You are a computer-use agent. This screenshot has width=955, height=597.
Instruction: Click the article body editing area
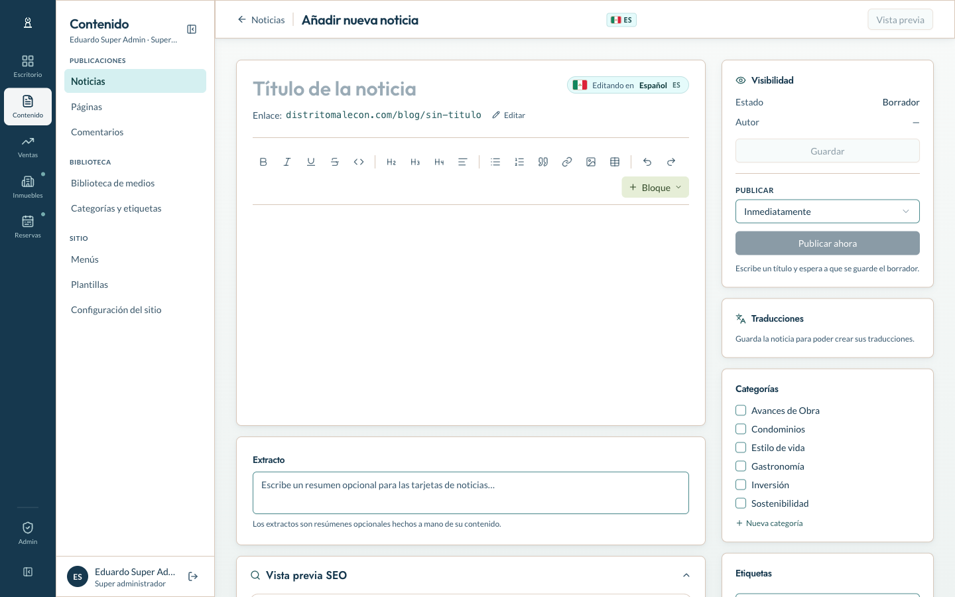pos(471,308)
